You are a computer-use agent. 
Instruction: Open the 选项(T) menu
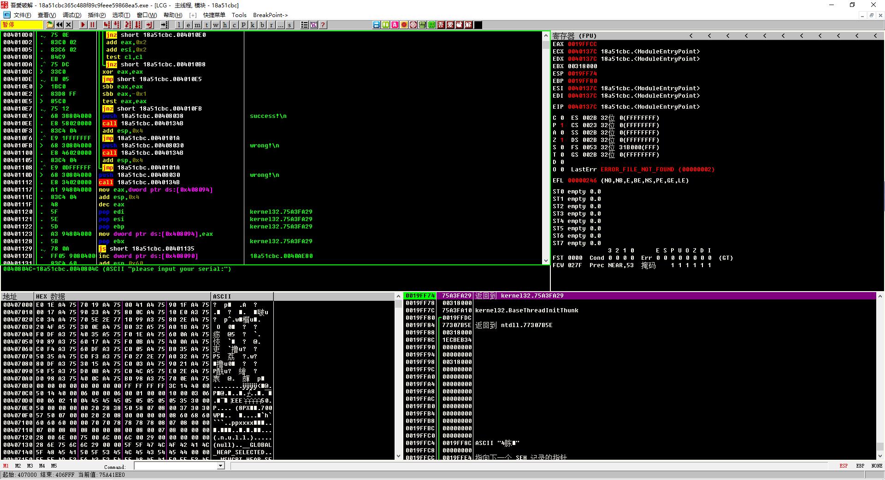(121, 15)
